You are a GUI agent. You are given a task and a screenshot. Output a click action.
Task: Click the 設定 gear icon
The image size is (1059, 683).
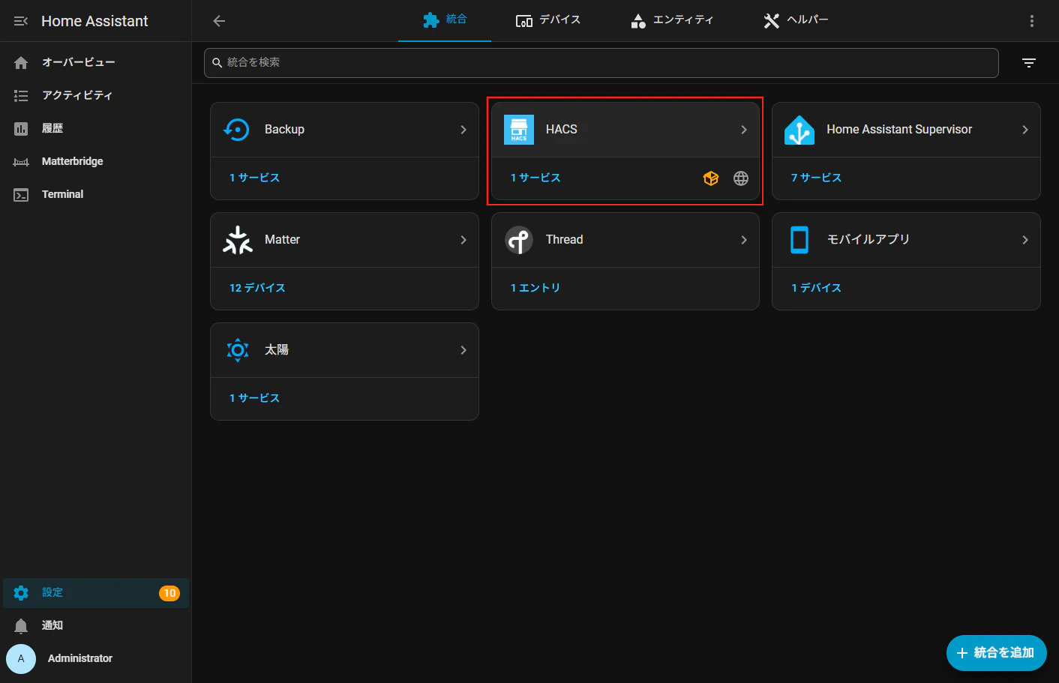(21, 593)
